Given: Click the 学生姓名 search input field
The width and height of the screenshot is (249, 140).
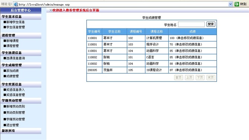Looking at the screenshot, I should pos(191,24).
